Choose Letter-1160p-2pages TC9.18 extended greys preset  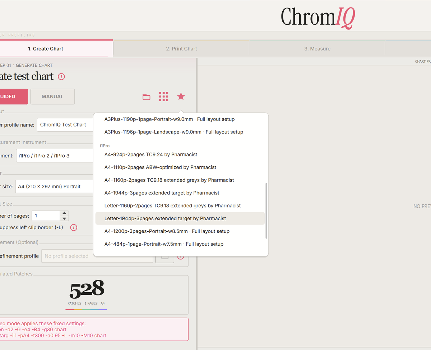pyautogui.click(x=180, y=205)
